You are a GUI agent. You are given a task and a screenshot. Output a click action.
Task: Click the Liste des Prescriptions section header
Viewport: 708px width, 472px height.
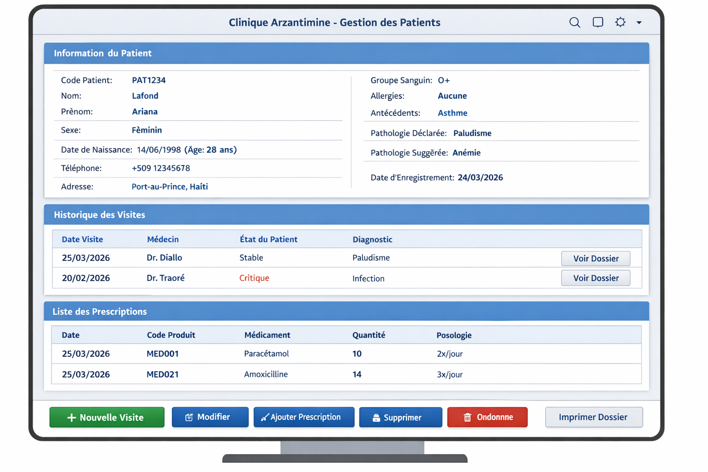(347, 312)
